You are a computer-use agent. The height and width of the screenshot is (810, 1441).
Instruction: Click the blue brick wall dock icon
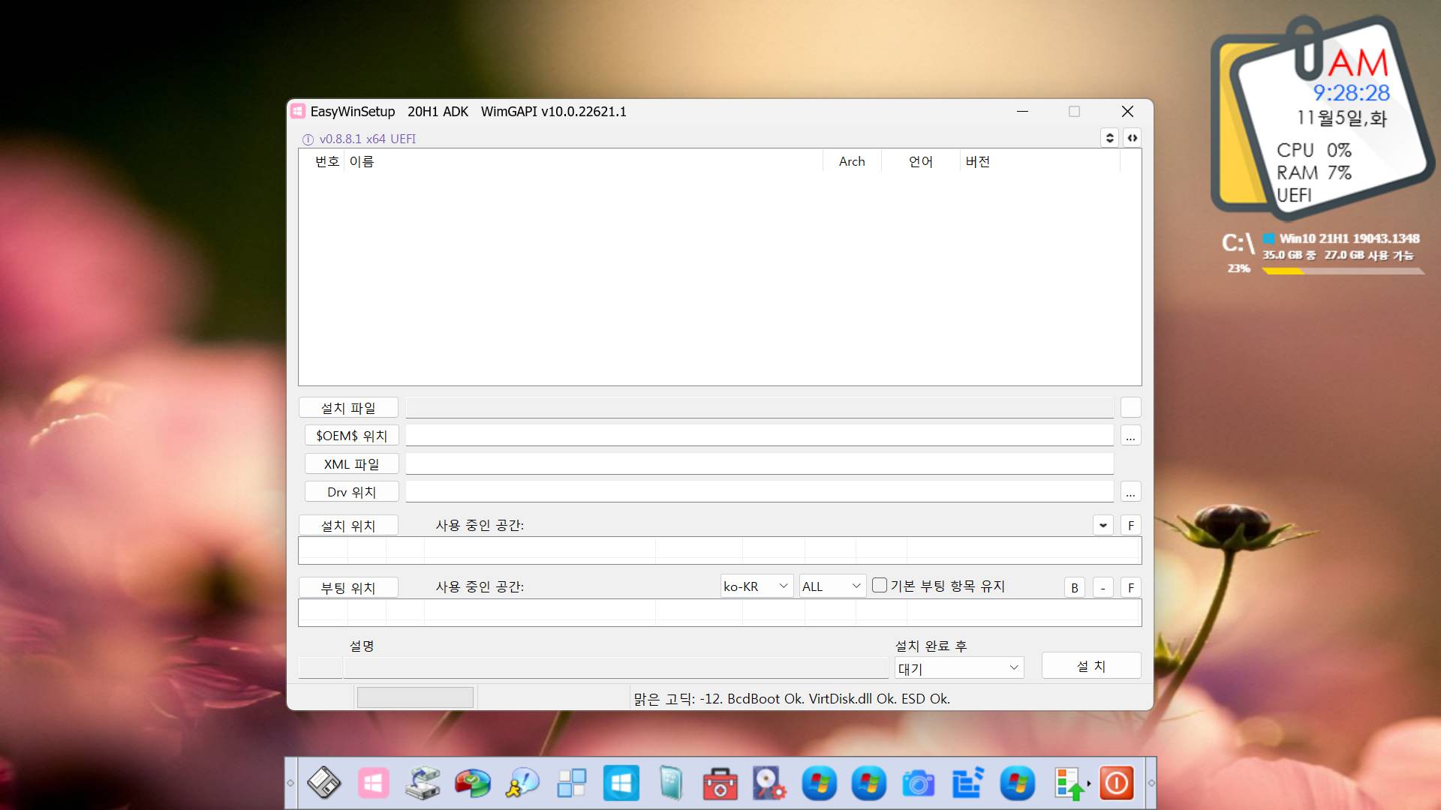click(968, 784)
